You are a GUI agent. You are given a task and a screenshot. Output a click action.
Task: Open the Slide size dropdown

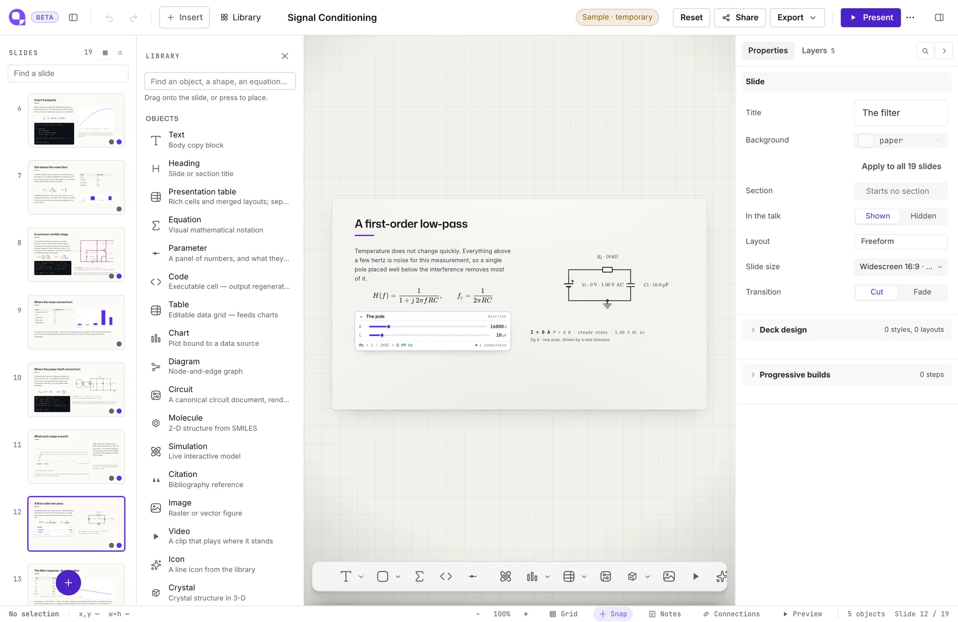pos(901,267)
